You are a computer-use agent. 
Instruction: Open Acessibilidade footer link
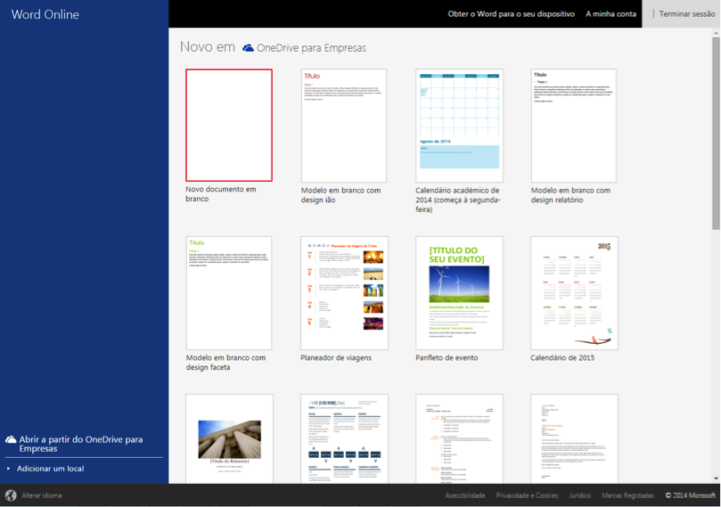pyautogui.click(x=465, y=495)
